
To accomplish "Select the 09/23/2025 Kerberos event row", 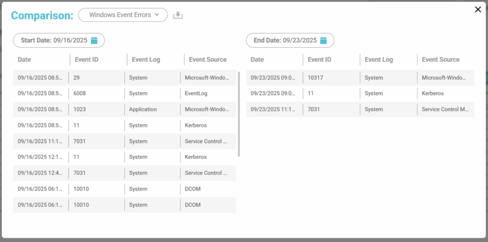I will (x=360, y=94).
